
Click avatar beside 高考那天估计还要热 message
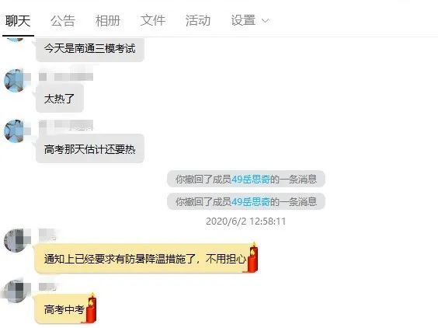coord(16,131)
